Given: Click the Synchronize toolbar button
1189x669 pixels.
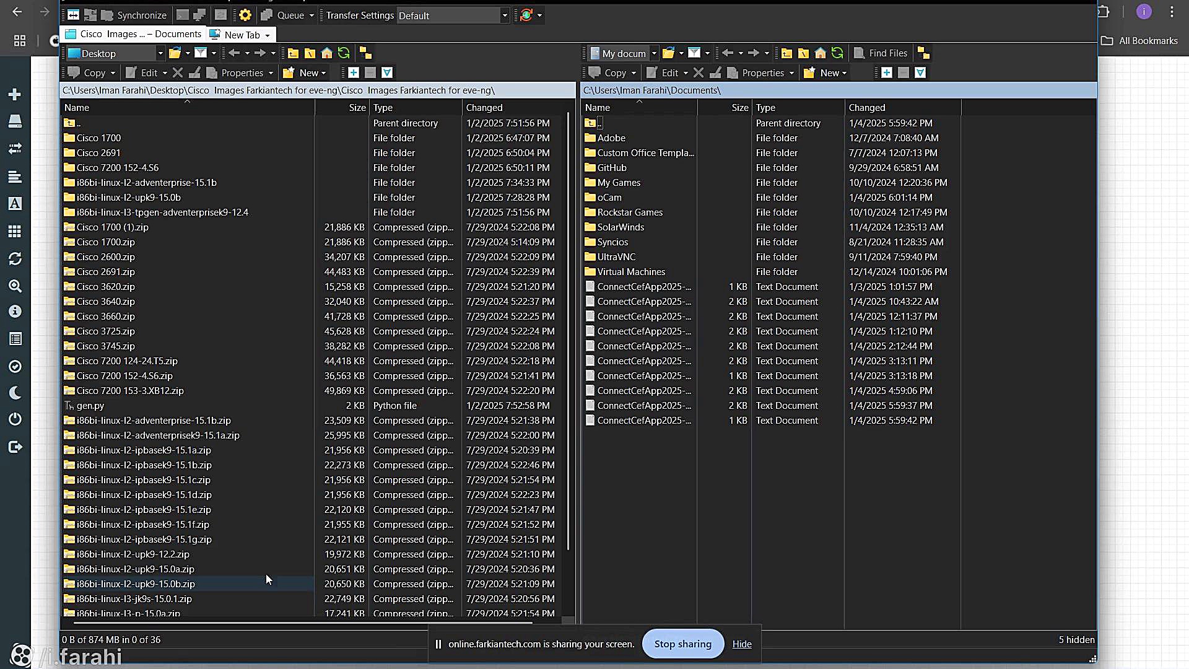Looking at the screenshot, I should tap(134, 15).
